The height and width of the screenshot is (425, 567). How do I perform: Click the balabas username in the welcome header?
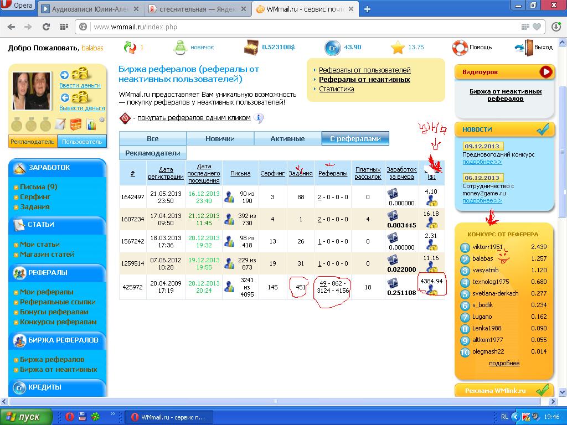click(x=92, y=48)
